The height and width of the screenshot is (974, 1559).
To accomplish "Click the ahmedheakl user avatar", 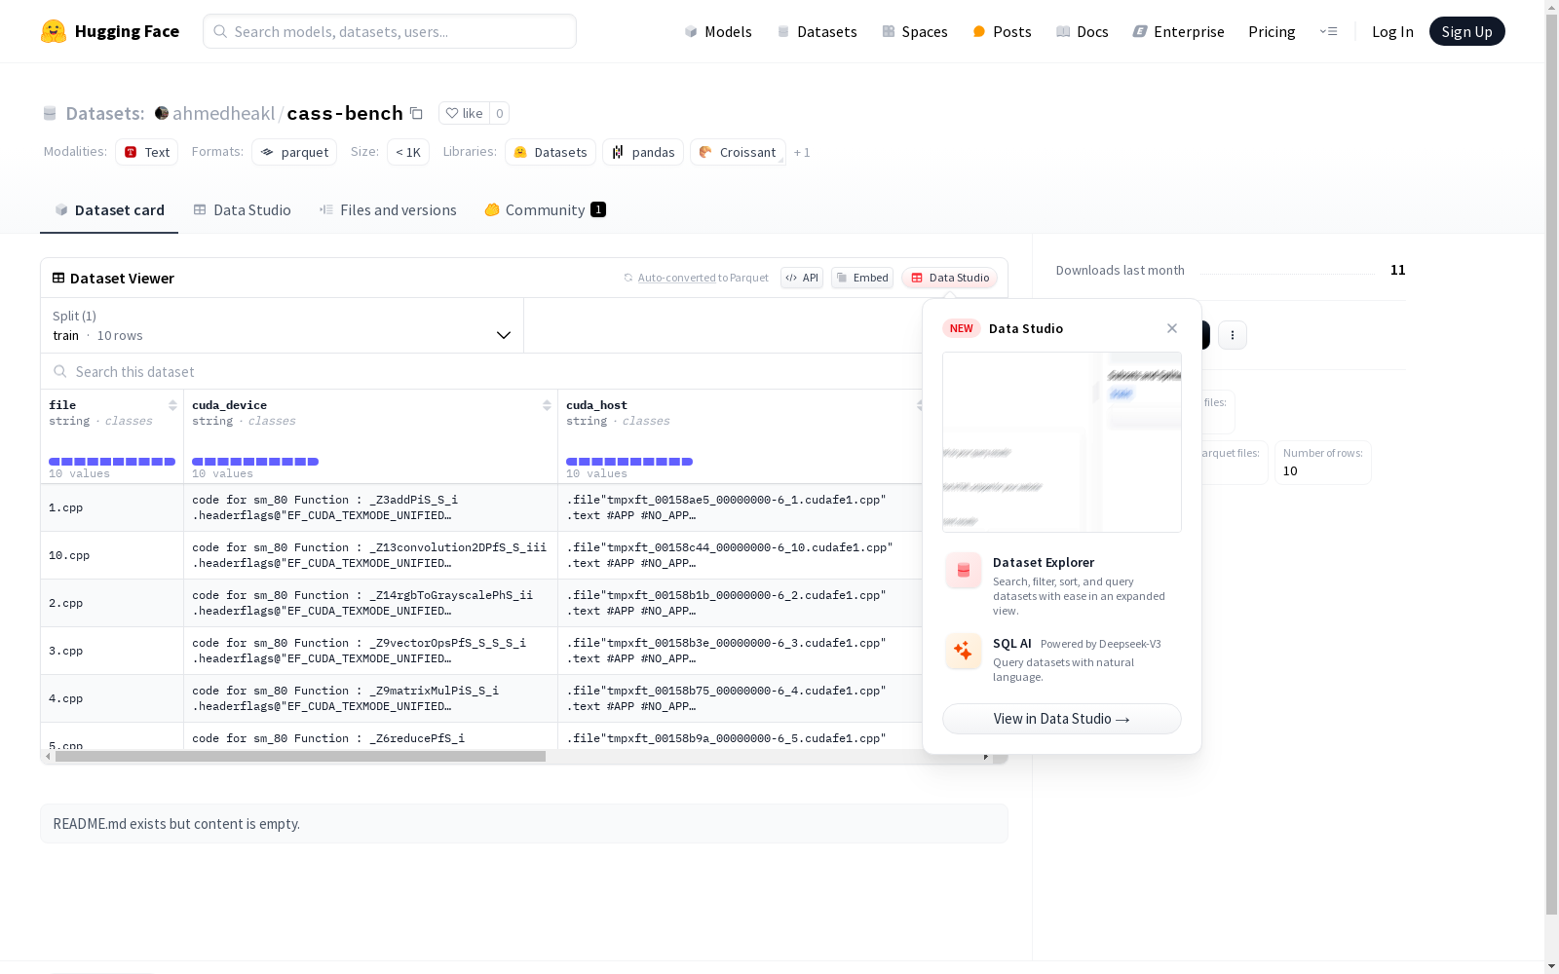I will (x=162, y=113).
